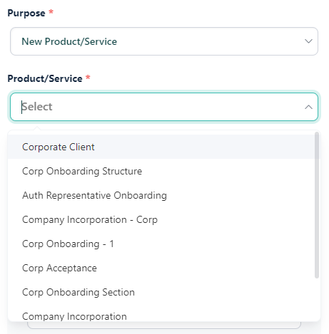Click the Product/Service Select search field
The height and width of the screenshot is (334, 329).
coord(164,107)
